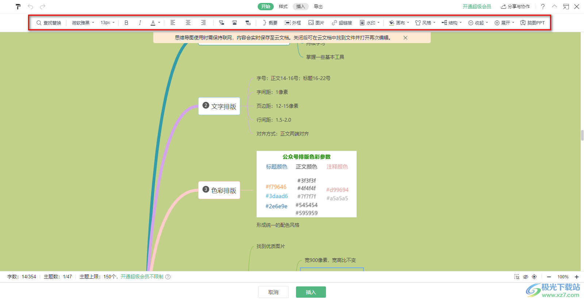This screenshot has width=584, height=301.
Task: Click the topic limit help icon
Action: click(x=168, y=277)
